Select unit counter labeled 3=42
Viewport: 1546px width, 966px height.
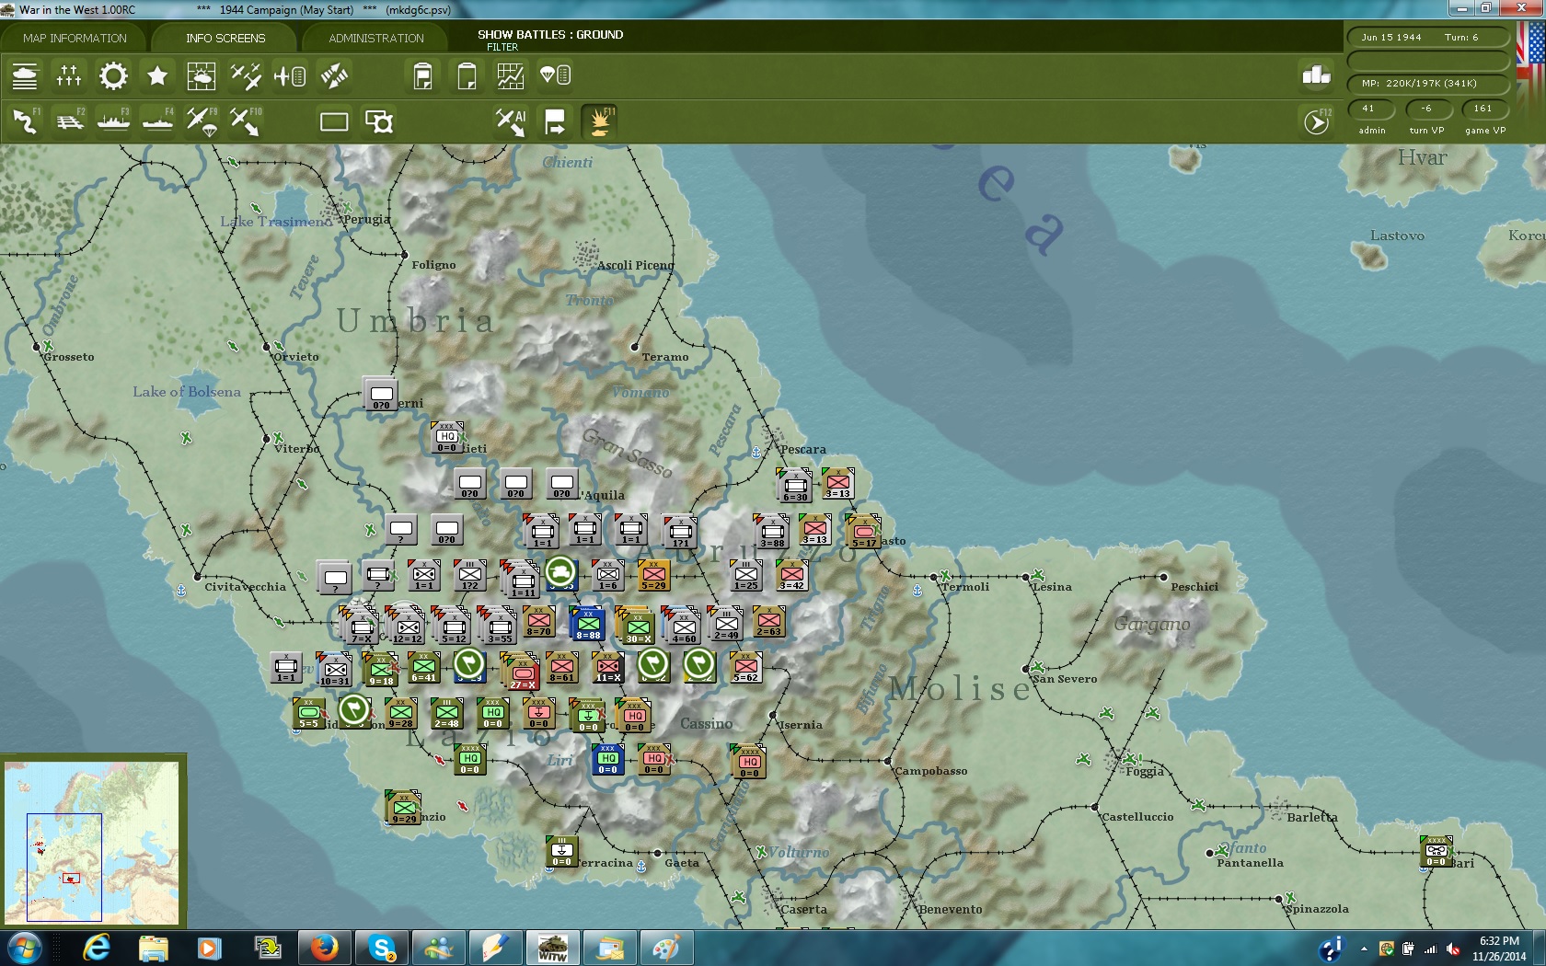pyautogui.click(x=791, y=575)
